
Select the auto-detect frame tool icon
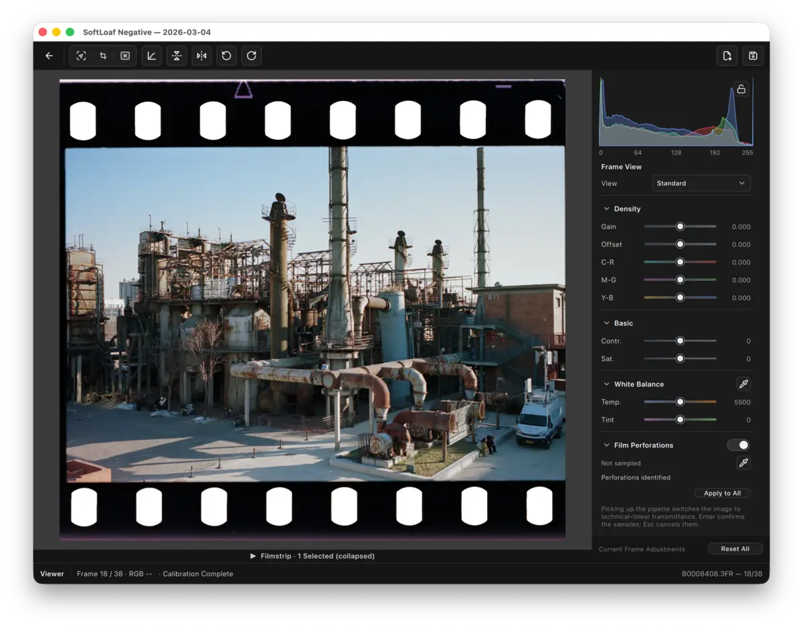[x=81, y=56]
